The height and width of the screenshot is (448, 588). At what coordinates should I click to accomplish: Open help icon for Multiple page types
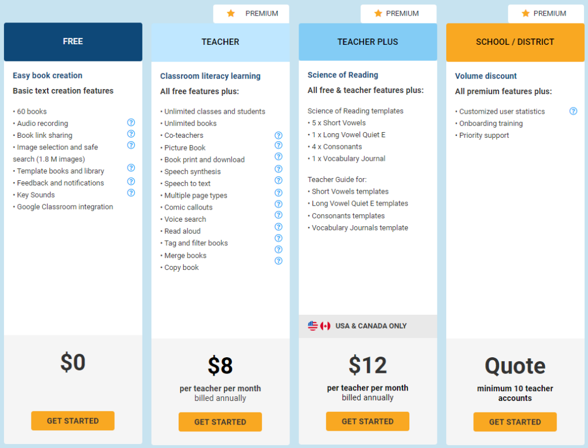tap(278, 193)
